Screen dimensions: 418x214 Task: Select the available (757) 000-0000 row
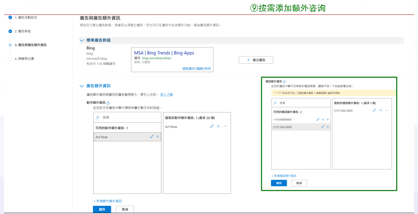click(x=301, y=127)
